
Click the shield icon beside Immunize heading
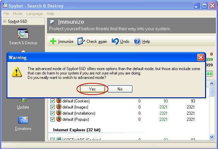point(52,22)
